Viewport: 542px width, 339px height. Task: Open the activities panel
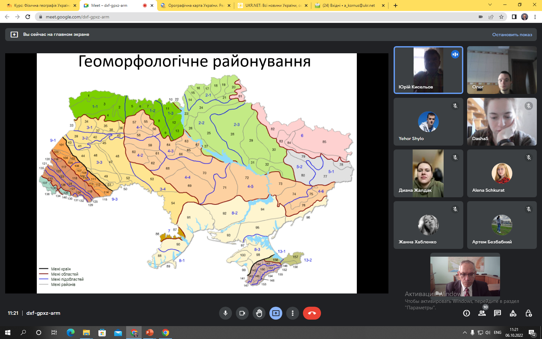pyautogui.click(x=513, y=313)
